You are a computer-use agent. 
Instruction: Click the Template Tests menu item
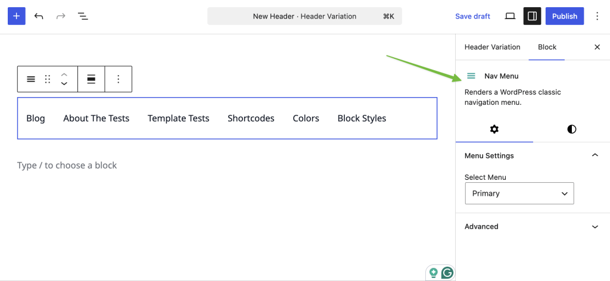pos(179,118)
